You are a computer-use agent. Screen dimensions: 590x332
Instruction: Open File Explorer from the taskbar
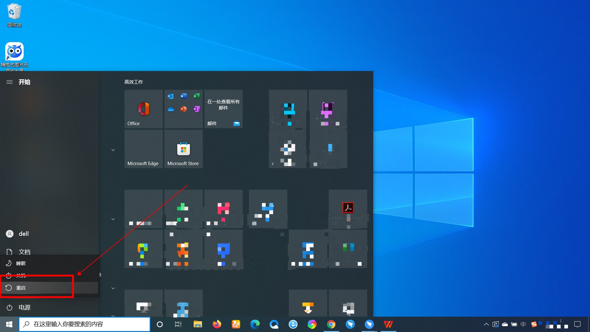[198, 324]
